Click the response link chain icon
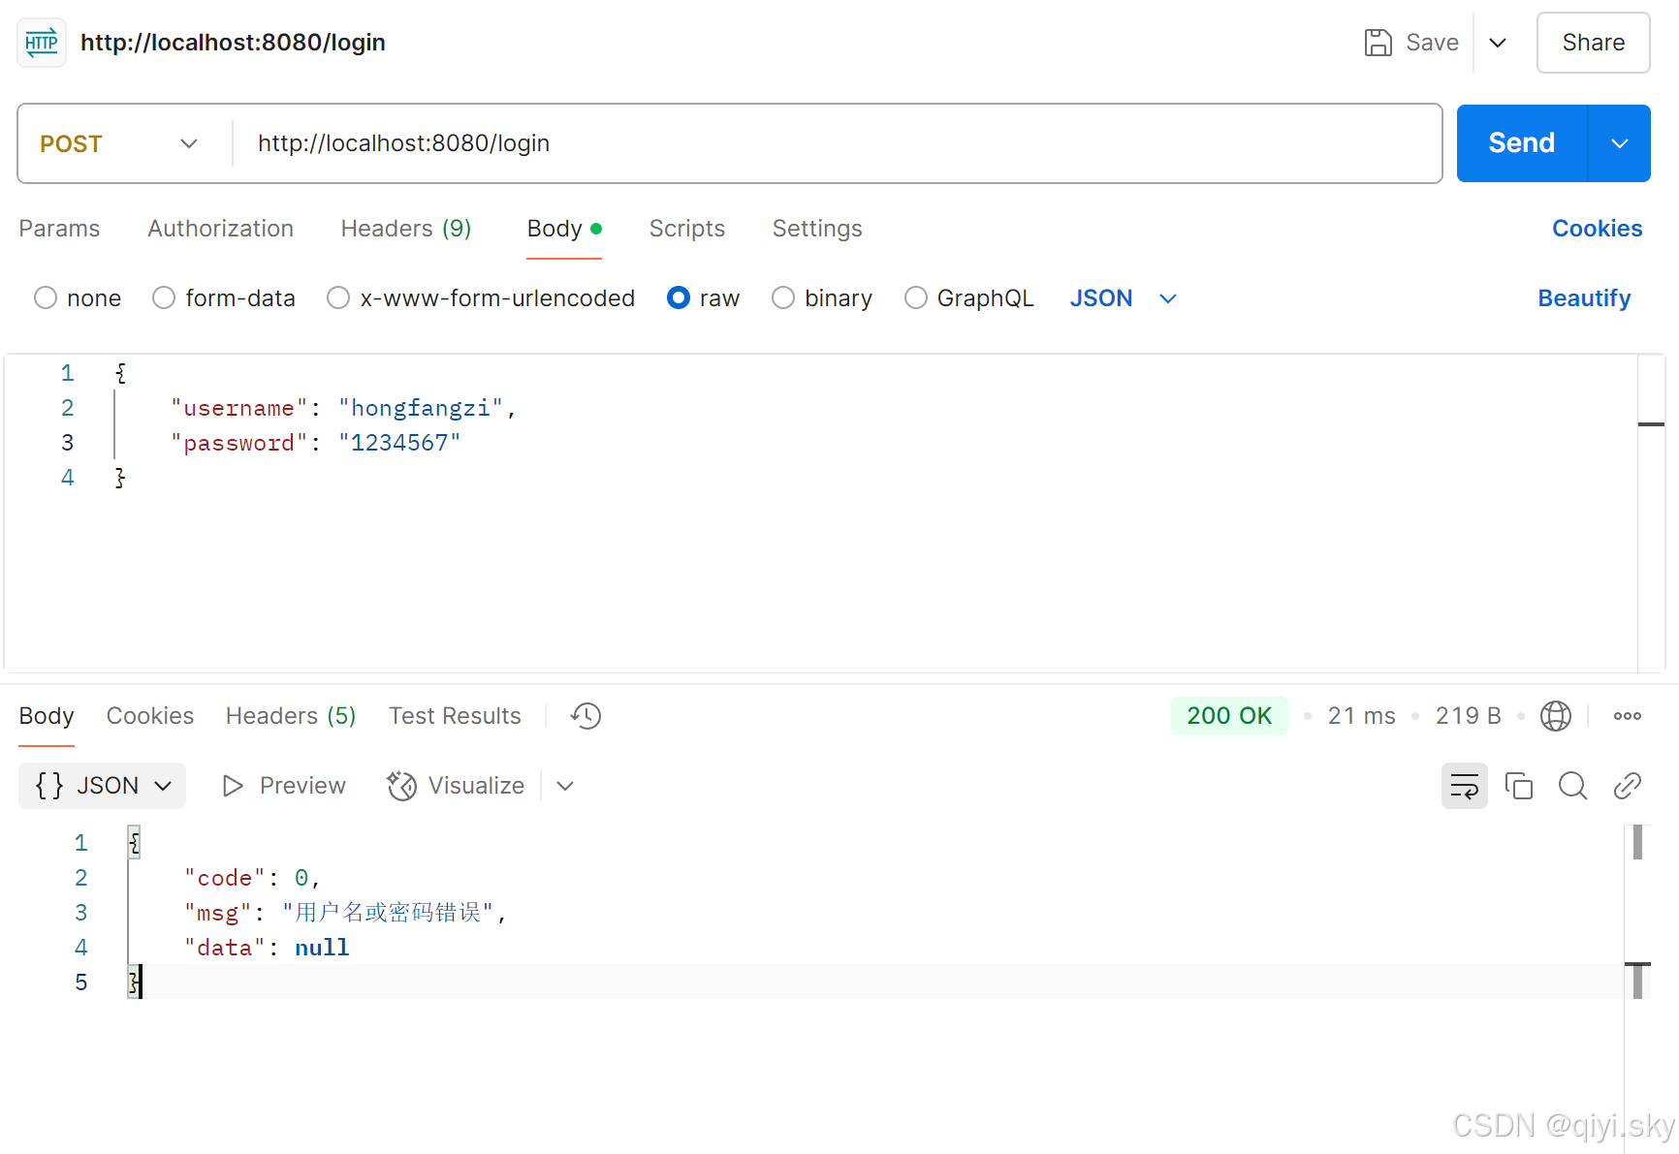This screenshot has height=1154, width=1679. click(1627, 786)
